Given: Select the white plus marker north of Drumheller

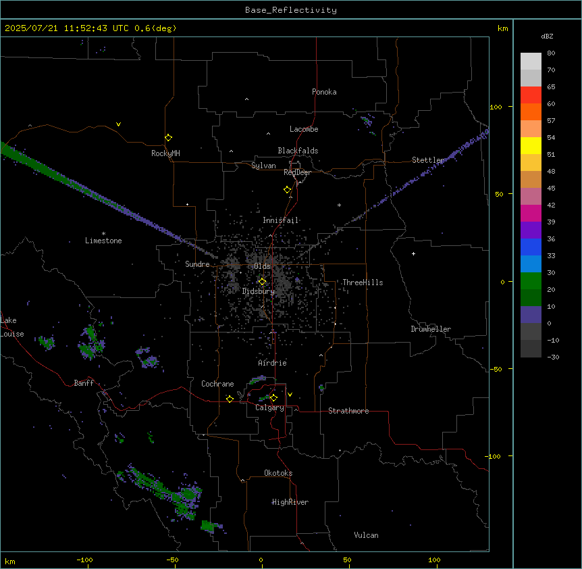Looking at the screenshot, I should [x=413, y=253].
